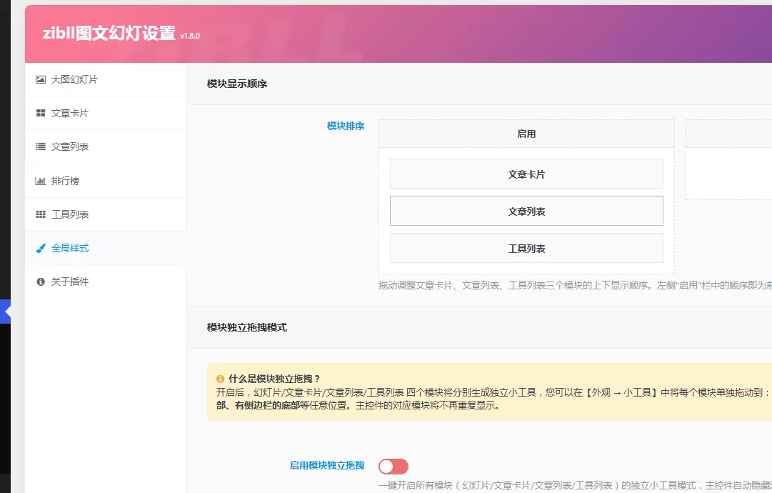Click the info icon beside 关于插件
This screenshot has height=493, width=772.
41,282
